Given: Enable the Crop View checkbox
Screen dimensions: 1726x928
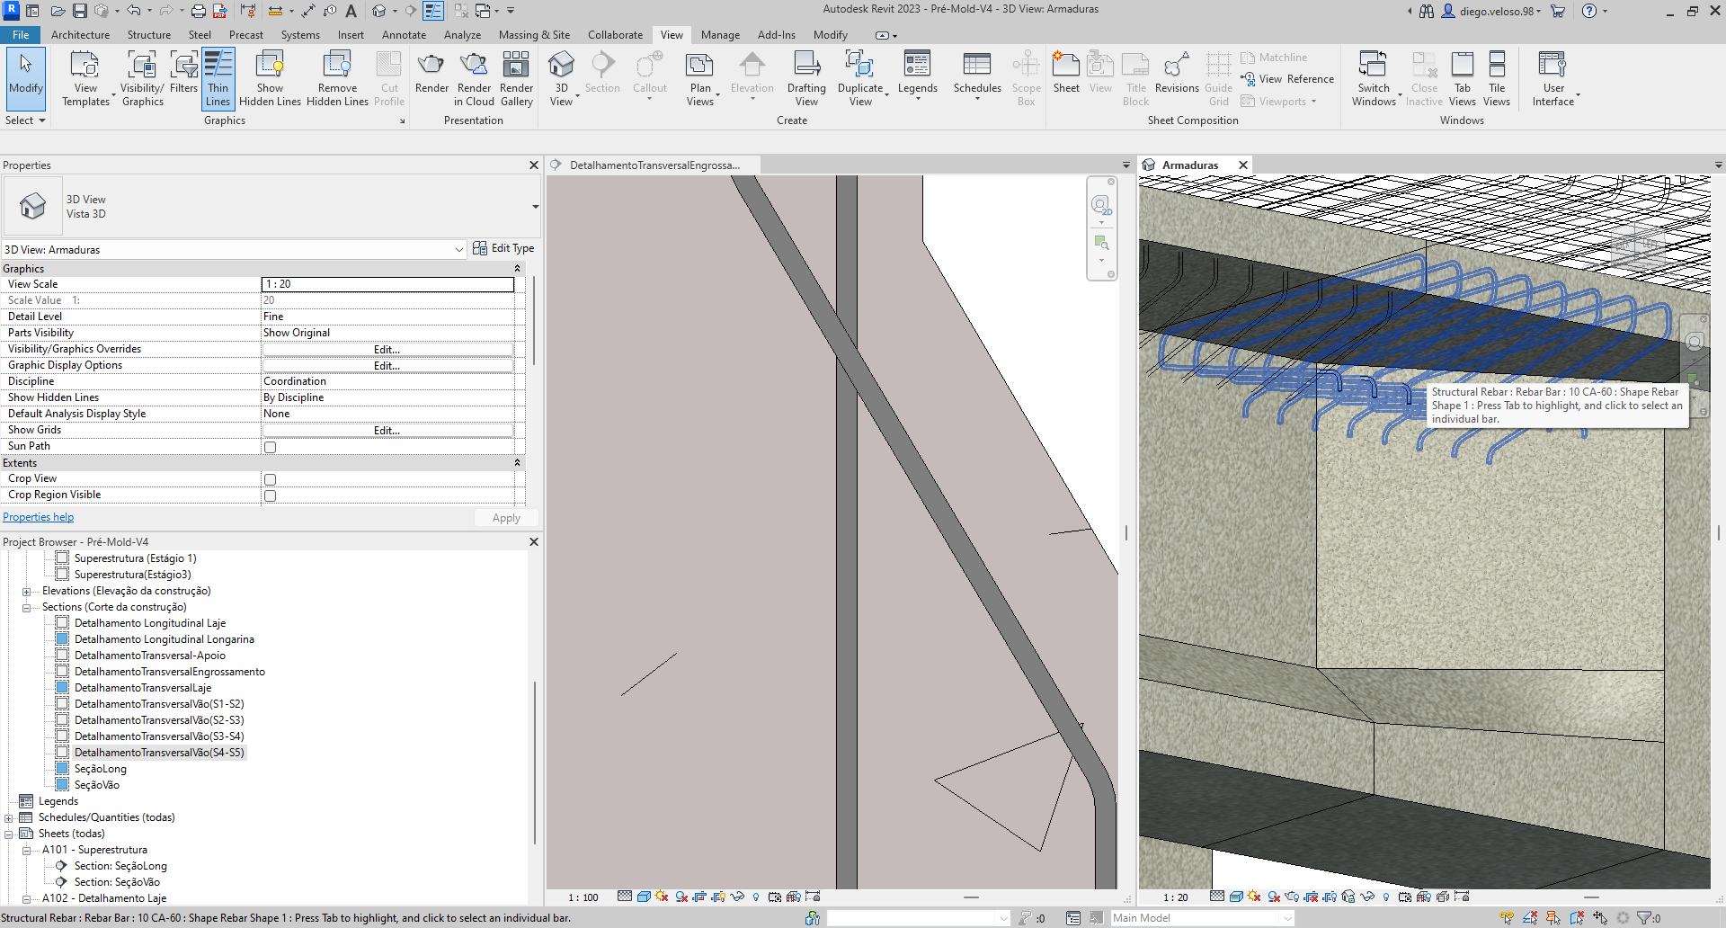Looking at the screenshot, I should [270, 478].
